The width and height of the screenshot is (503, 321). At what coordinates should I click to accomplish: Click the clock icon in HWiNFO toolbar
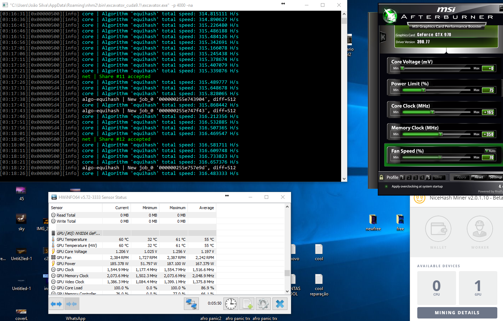[x=231, y=304]
